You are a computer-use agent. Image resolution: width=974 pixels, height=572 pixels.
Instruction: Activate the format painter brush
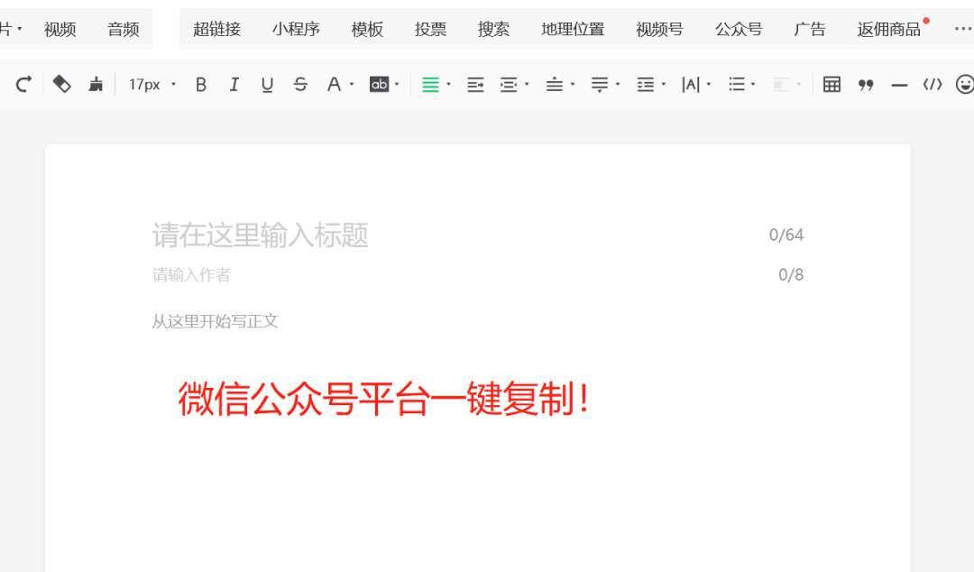[96, 84]
